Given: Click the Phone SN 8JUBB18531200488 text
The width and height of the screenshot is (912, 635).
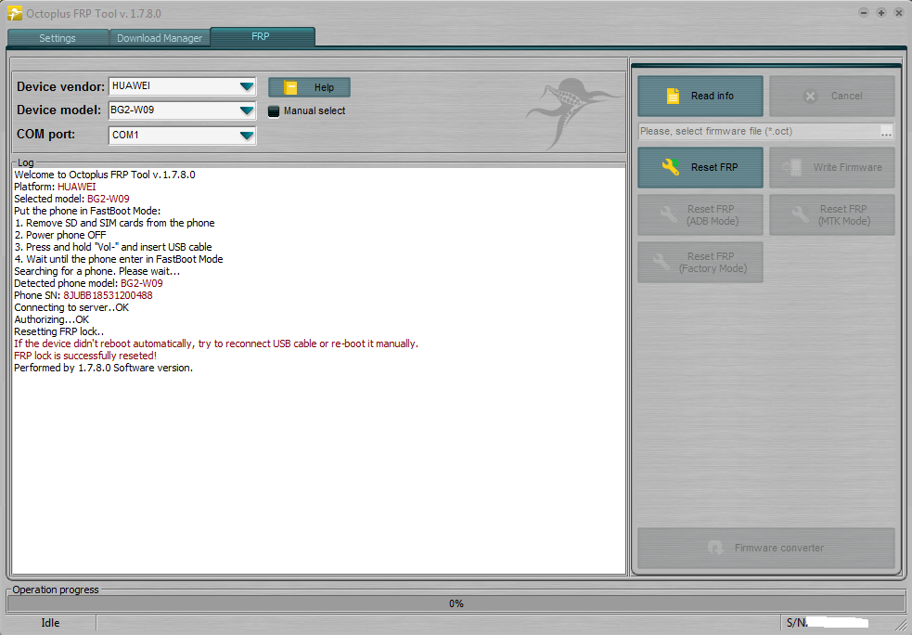Looking at the screenshot, I should click(83, 295).
